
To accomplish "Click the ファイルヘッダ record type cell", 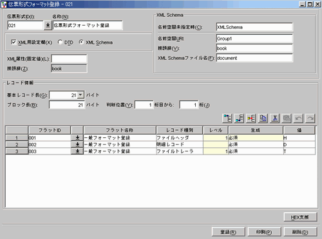I will tap(180, 138).
